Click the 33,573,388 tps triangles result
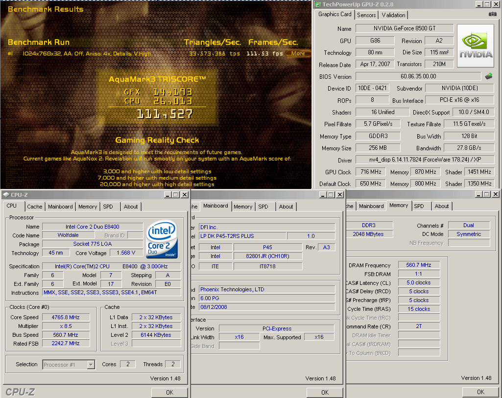 (214, 53)
